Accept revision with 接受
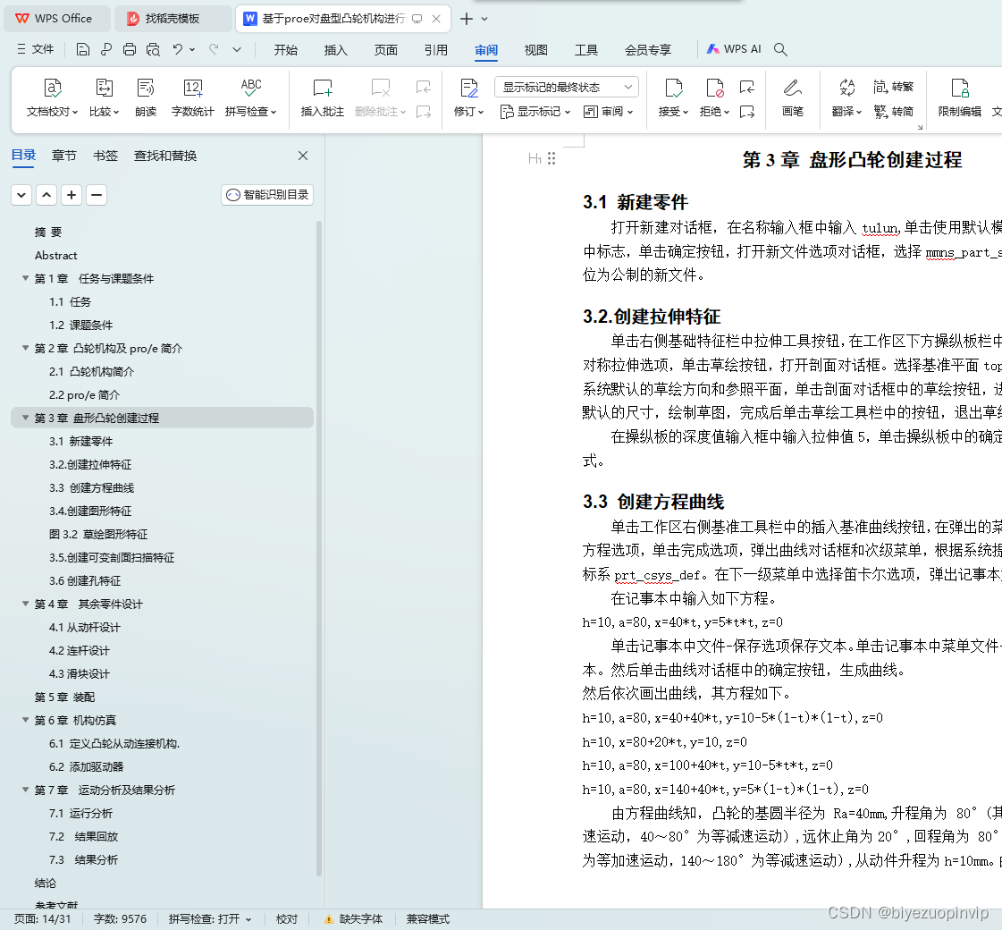 (x=674, y=97)
